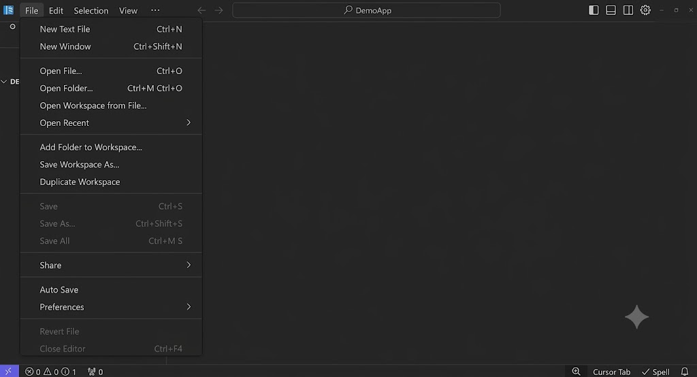Click the sparkle AI icon in editor

point(637,317)
